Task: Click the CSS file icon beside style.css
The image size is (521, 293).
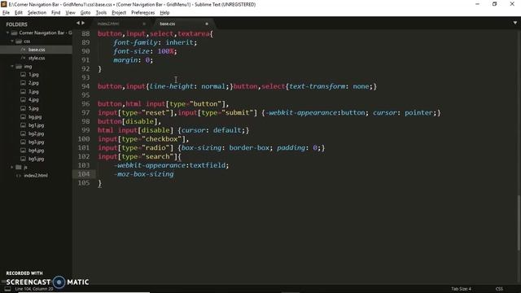Action: [24, 58]
